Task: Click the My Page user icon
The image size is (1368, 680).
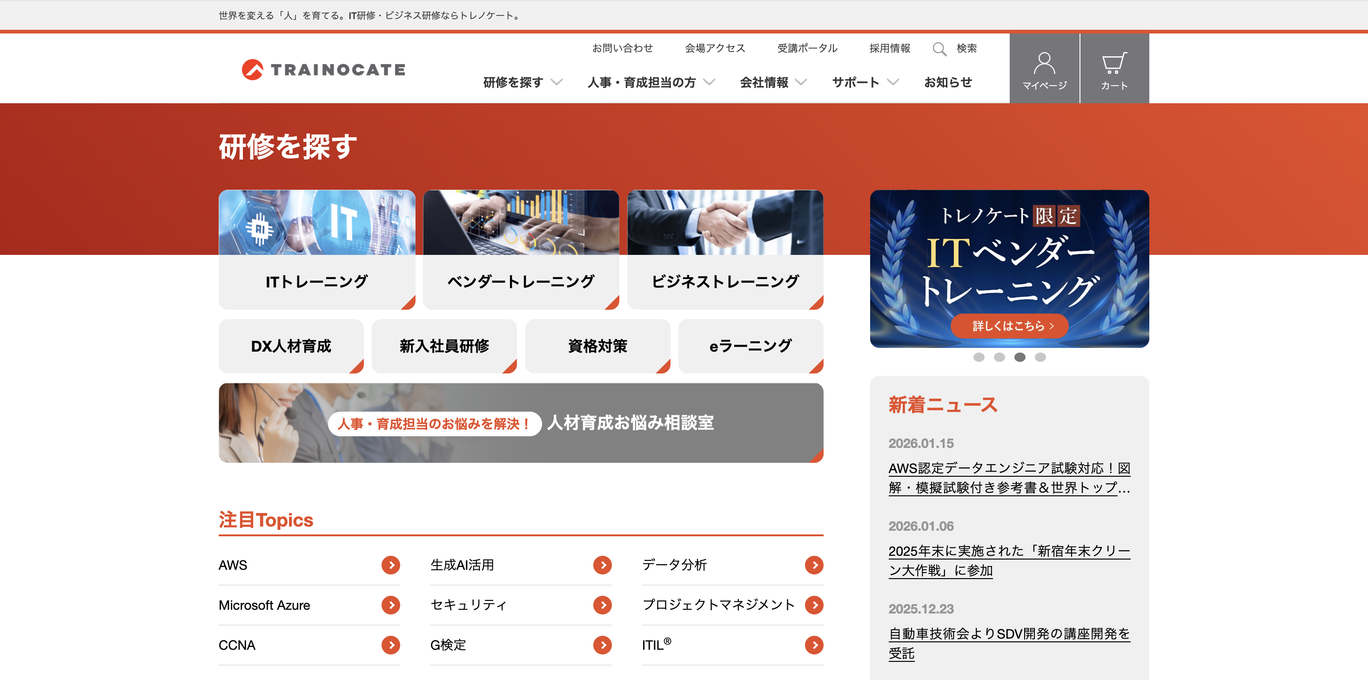Action: coord(1044,64)
